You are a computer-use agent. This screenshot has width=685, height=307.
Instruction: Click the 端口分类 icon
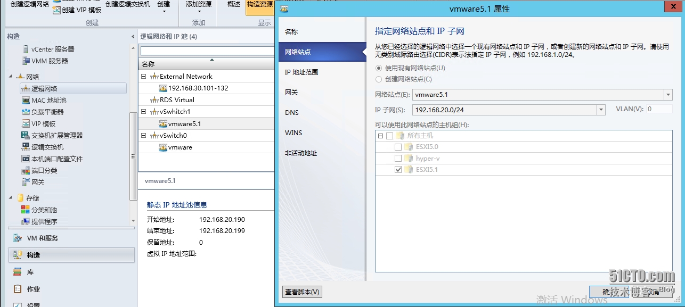26,170
